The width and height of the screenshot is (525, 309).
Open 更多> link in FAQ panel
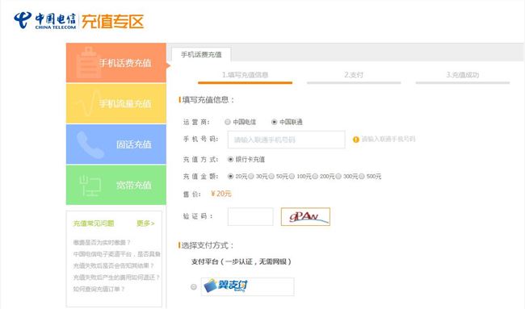pos(145,223)
